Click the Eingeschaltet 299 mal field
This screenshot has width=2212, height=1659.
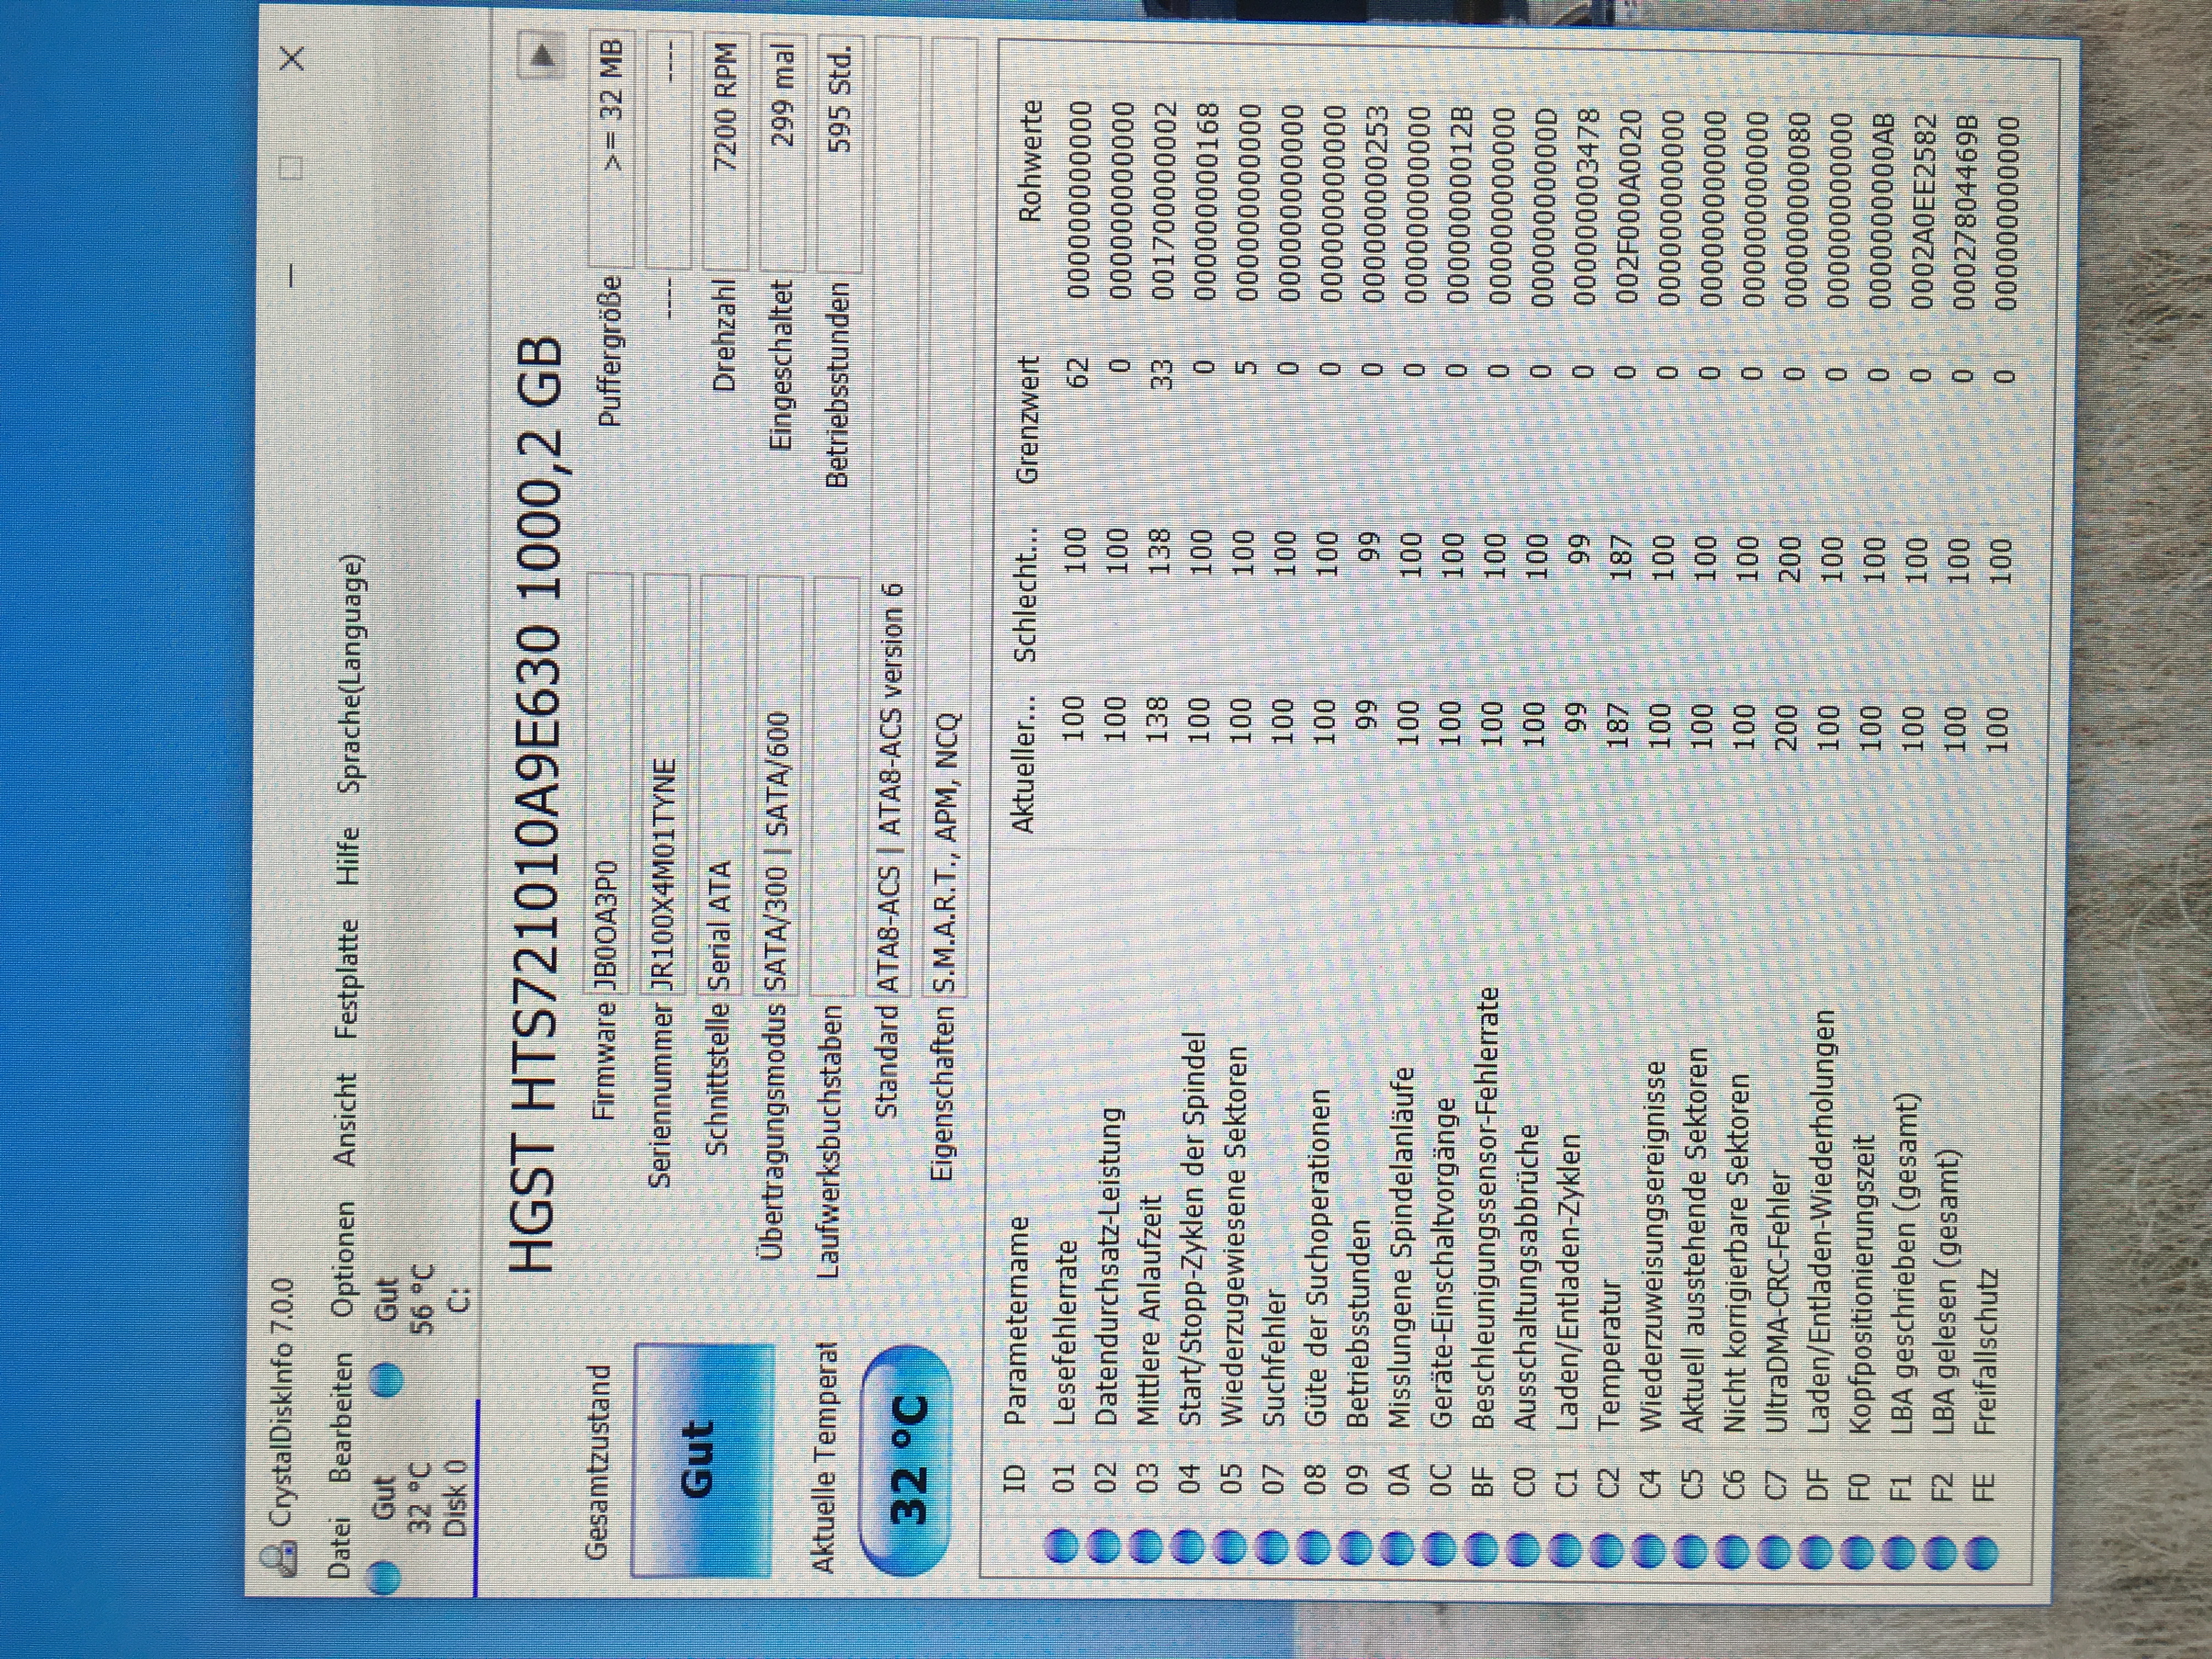point(782,152)
